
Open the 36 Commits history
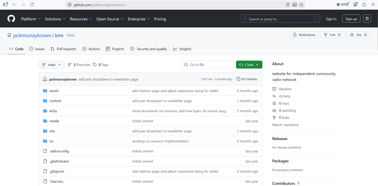click(x=247, y=79)
